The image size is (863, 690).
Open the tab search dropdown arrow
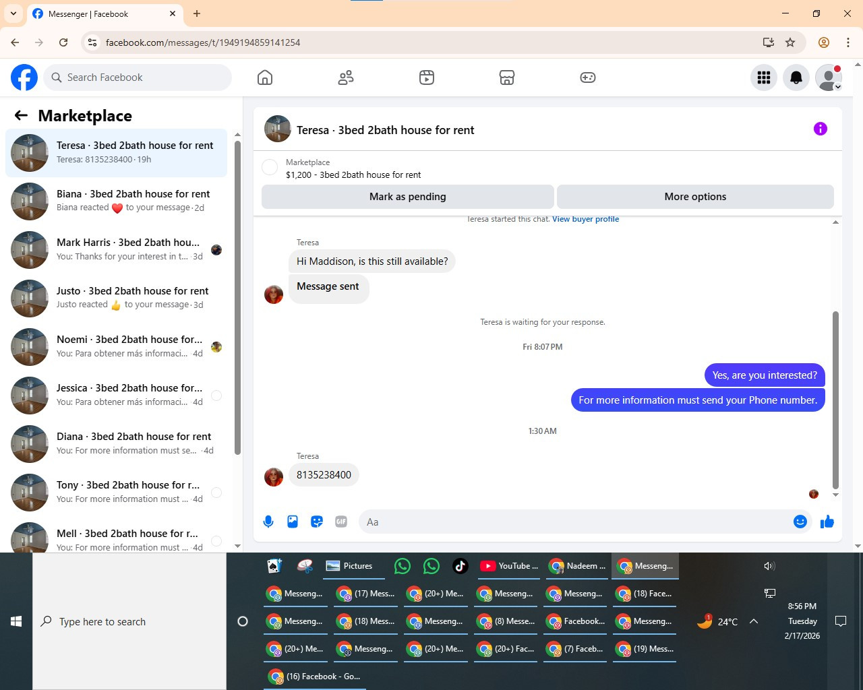(13, 13)
